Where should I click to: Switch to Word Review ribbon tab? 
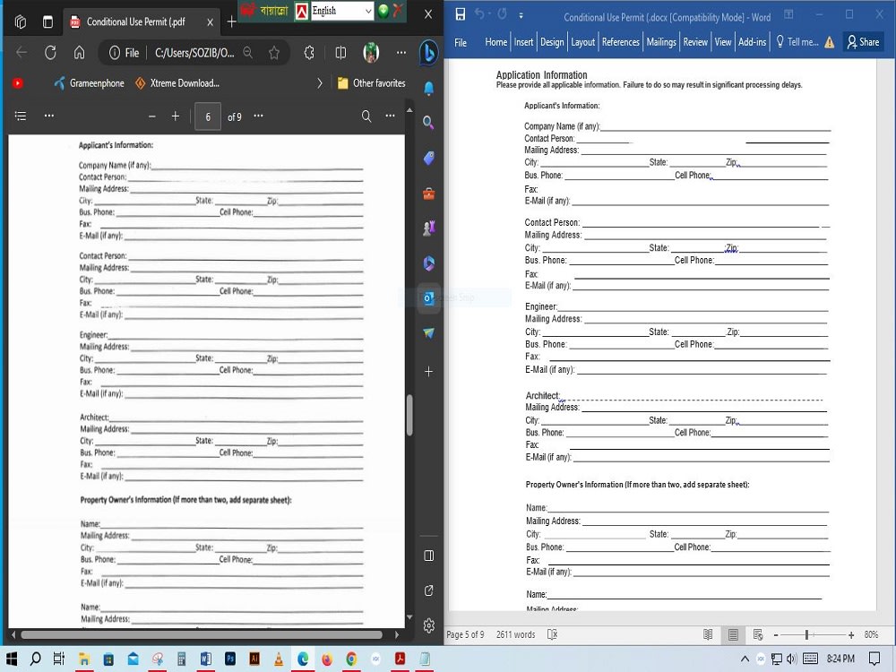tap(695, 42)
